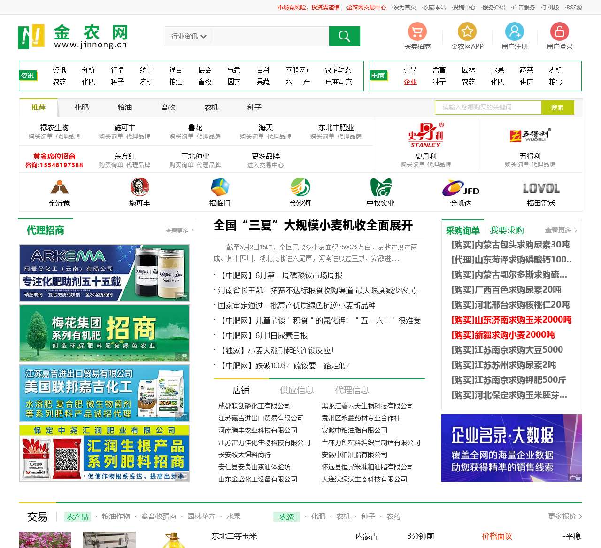601x548 pixels.
Task: Select the 福临门 brand icon
Action: pos(220,187)
